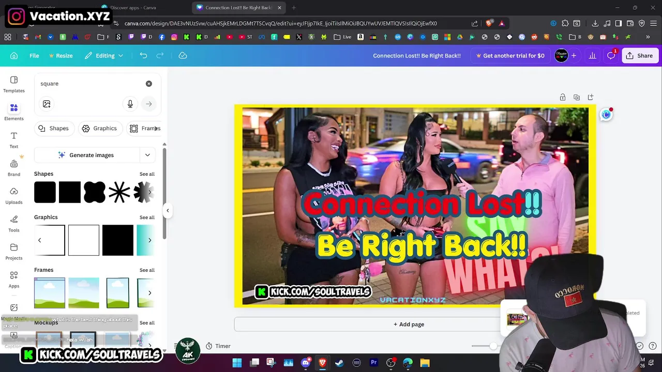Open Canva assistant on canvas corner
The image size is (662, 372).
point(606,114)
